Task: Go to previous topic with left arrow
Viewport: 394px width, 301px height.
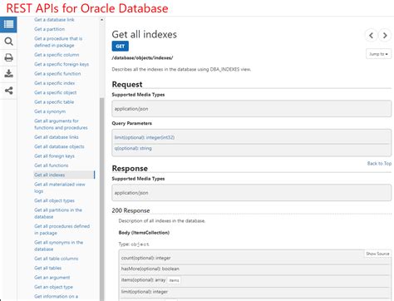Action: pos(371,35)
